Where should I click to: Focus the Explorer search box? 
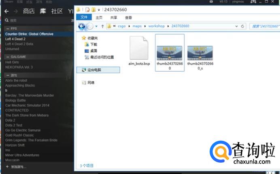tap(265, 26)
